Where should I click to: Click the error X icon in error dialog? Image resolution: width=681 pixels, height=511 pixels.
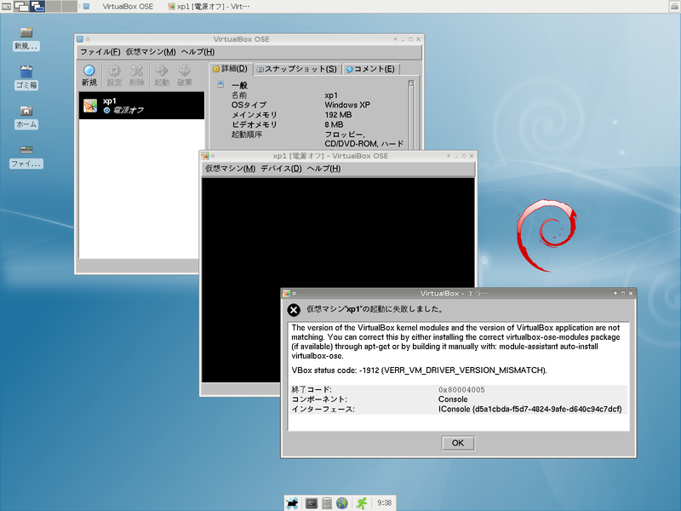[294, 310]
